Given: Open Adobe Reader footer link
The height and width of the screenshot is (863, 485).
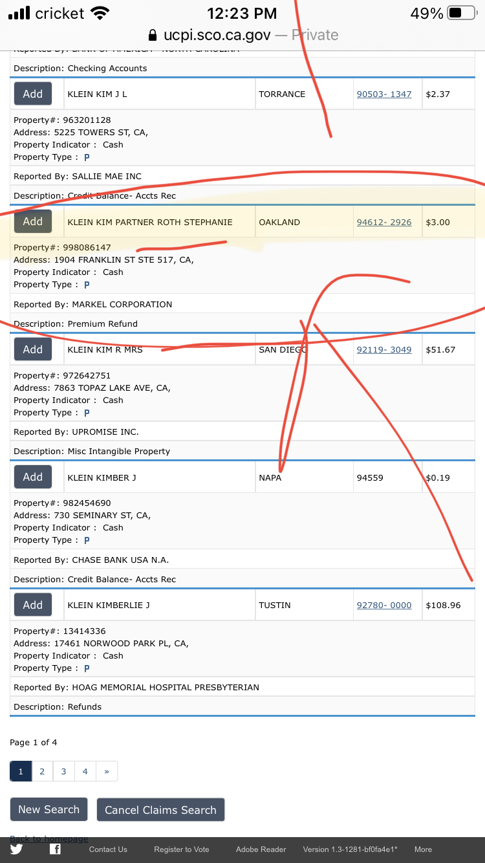Looking at the screenshot, I should click(x=261, y=849).
